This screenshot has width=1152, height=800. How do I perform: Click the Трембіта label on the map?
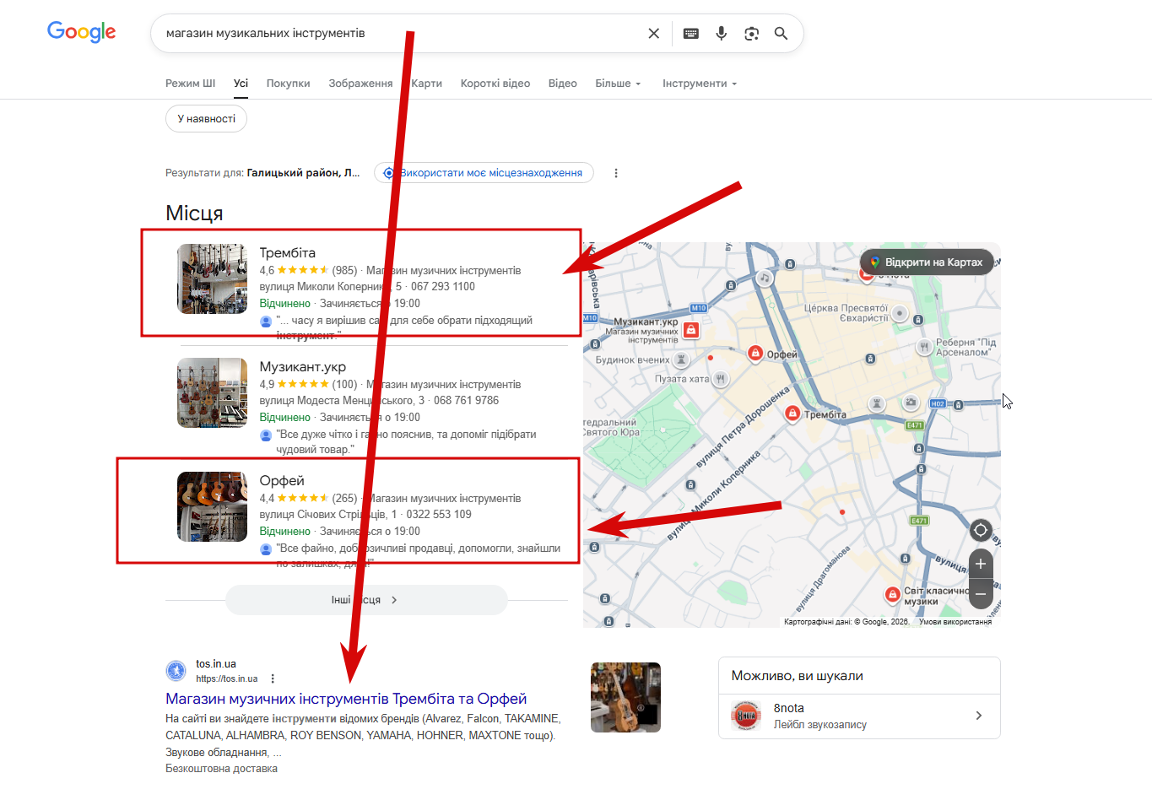[825, 415]
